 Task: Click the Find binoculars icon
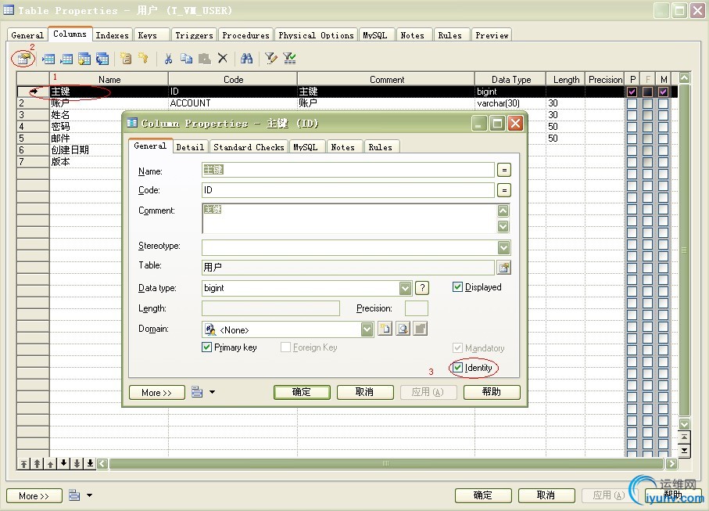point(246,59)
